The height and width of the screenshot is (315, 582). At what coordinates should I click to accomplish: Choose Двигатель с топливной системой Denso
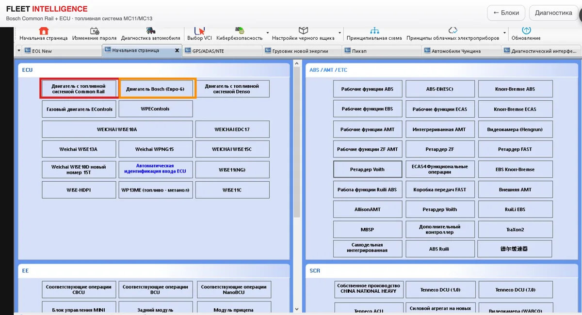[x=232, y=89]
